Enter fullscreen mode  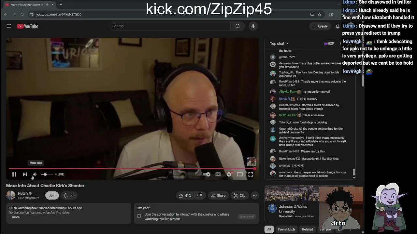251,175
